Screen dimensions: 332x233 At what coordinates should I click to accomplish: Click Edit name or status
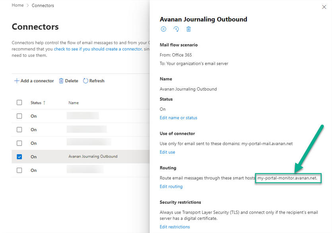point(179,118)
